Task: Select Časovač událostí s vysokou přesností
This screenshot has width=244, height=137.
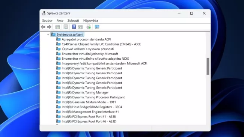Action: coord(88,49)
